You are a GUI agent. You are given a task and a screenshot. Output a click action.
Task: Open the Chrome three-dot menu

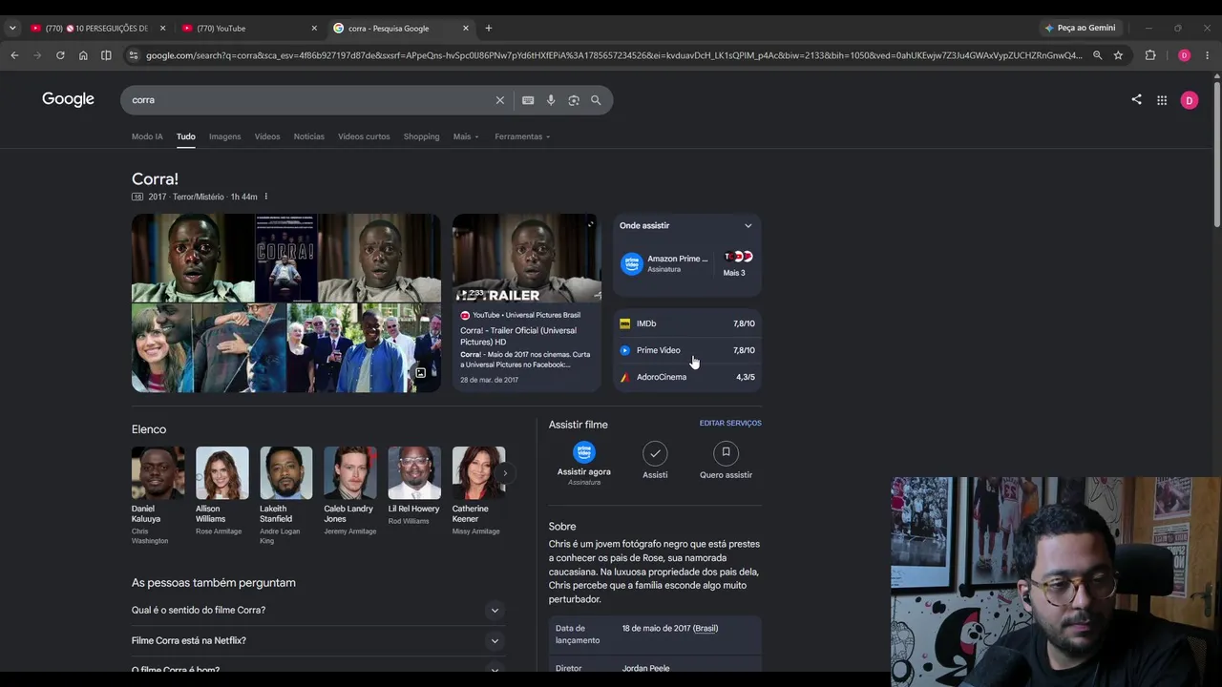click(1208, 55)
